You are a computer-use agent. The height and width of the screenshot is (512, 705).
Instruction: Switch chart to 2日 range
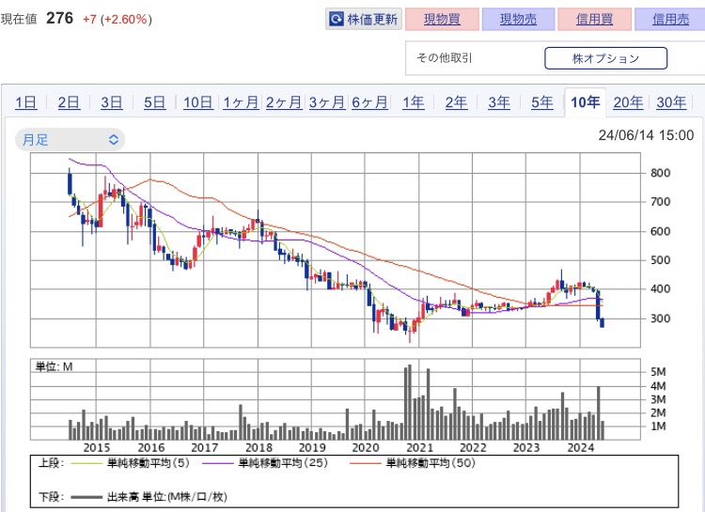69,102
